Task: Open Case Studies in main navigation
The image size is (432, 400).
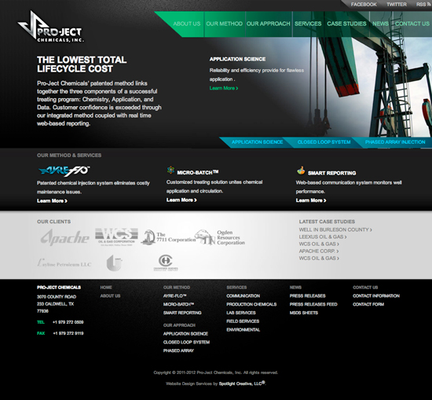Action: pyautogui.click(x=346, y=24)
